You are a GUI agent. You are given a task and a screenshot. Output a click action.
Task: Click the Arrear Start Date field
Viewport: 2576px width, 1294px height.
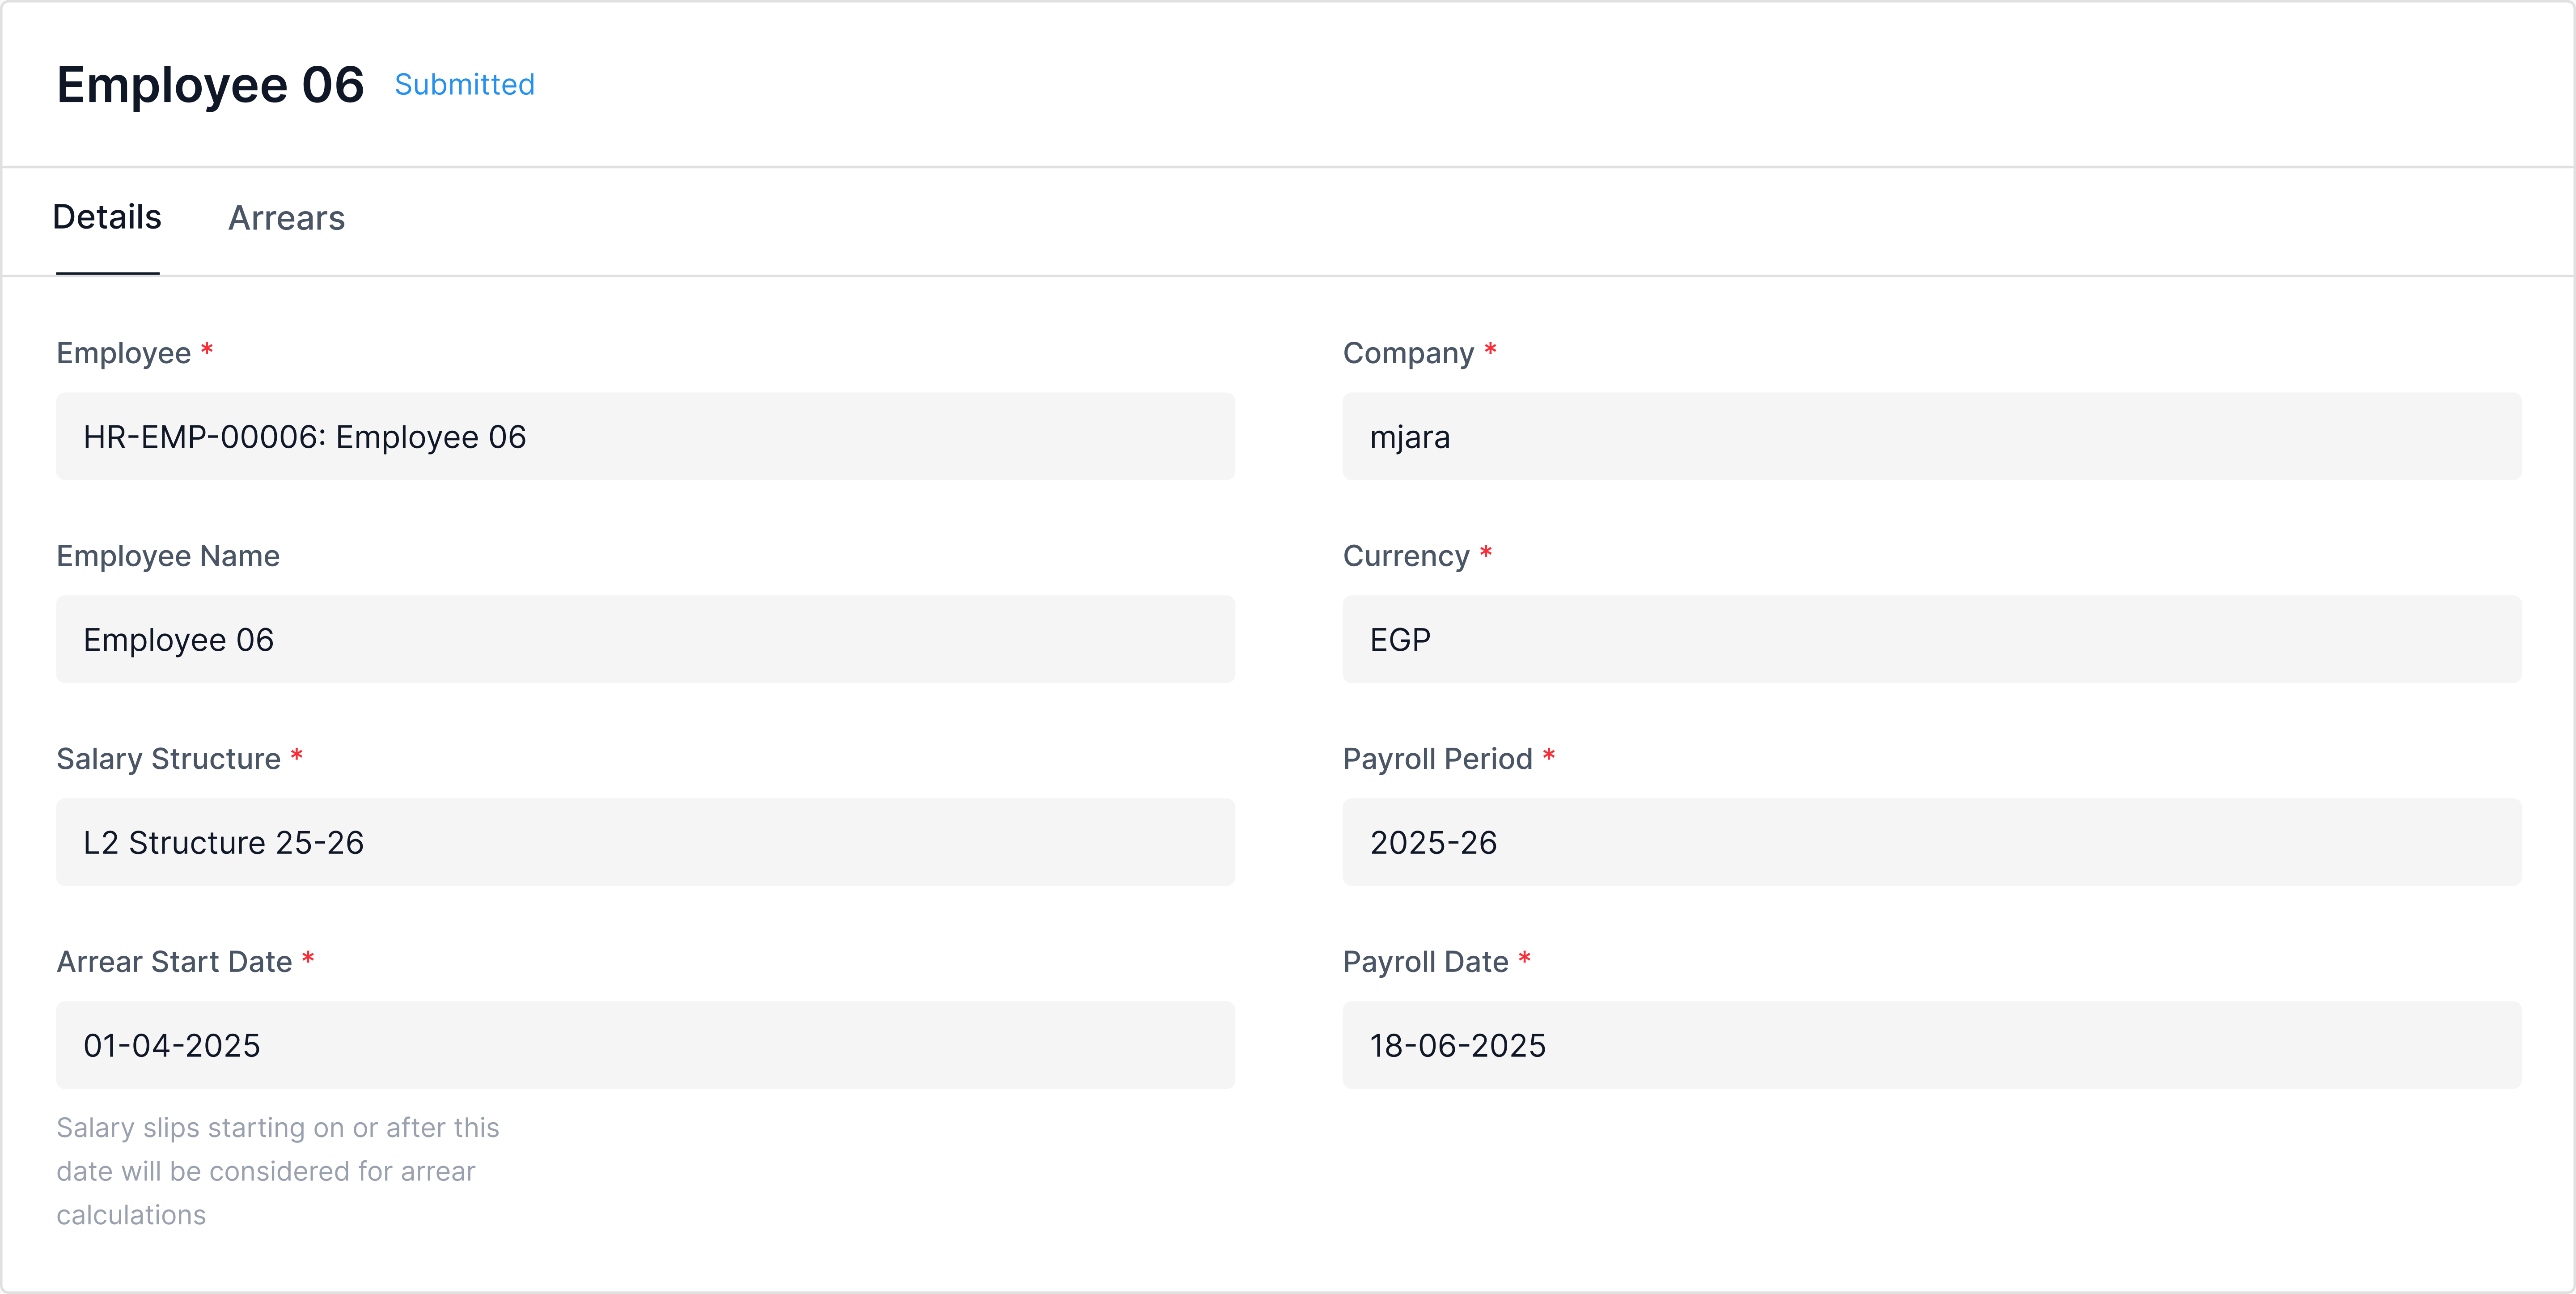[645, 1045]
